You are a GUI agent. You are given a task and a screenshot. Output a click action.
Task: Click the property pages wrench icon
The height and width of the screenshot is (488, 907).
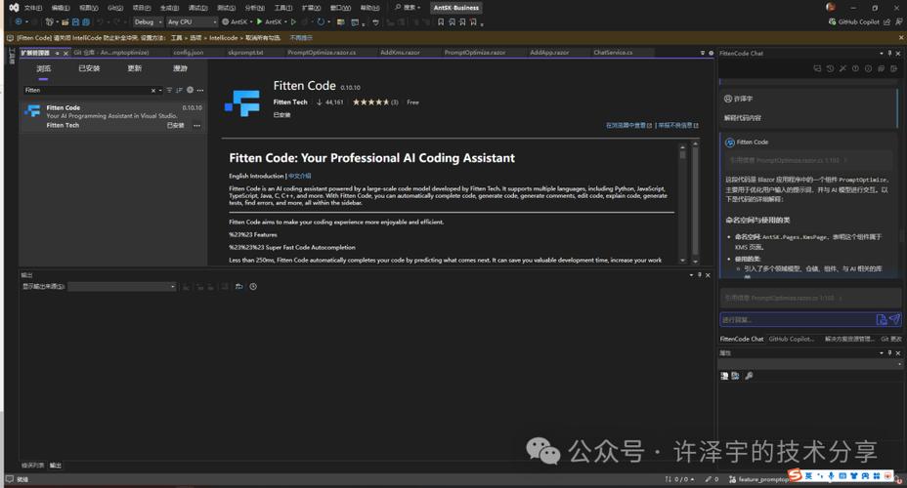click(749, 376)
